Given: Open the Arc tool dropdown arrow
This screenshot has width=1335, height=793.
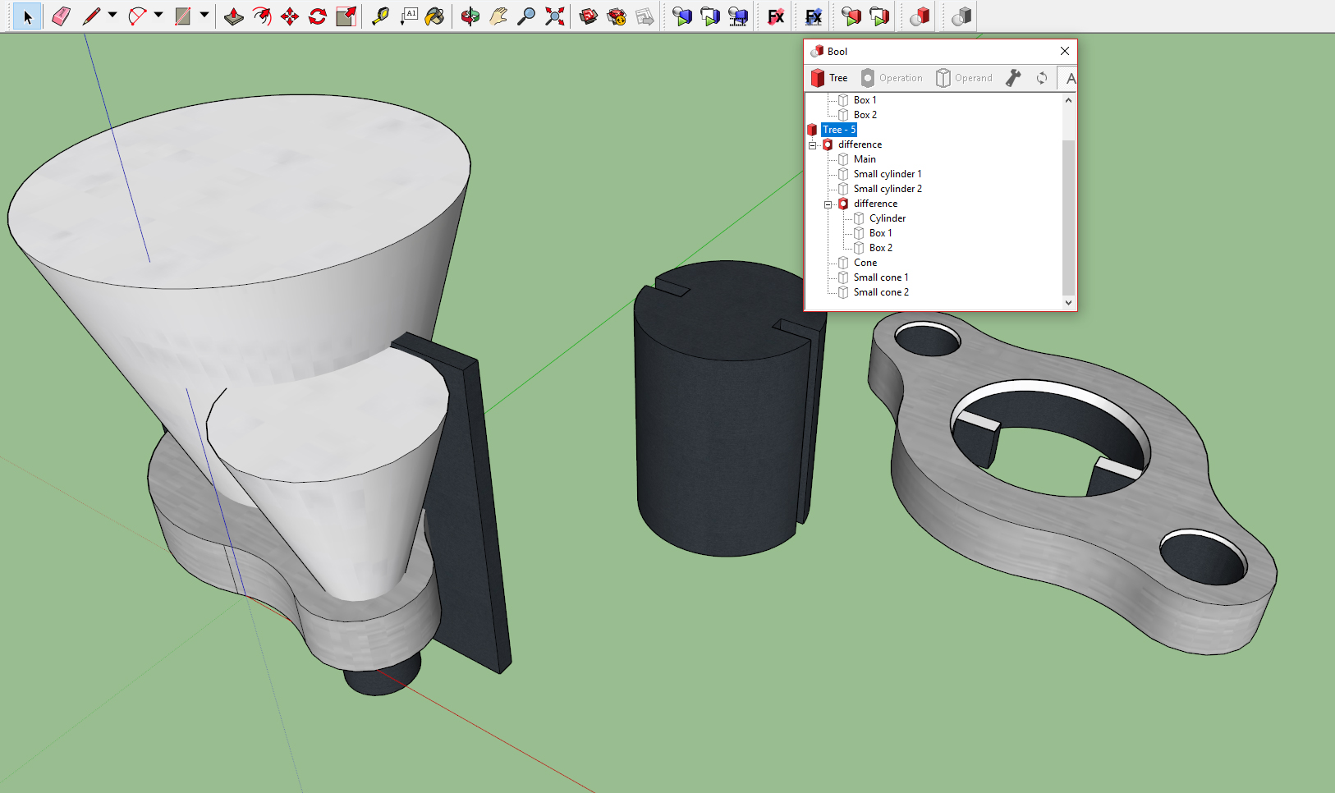Looking at the screenshot, I should click(x=158, y=15).
